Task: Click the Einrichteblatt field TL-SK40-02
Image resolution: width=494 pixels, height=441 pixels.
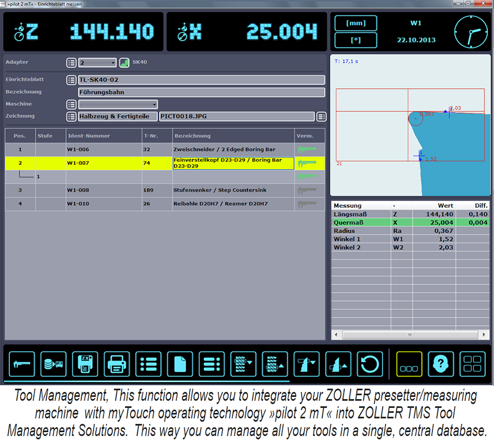Action: (x=201, y=80)
